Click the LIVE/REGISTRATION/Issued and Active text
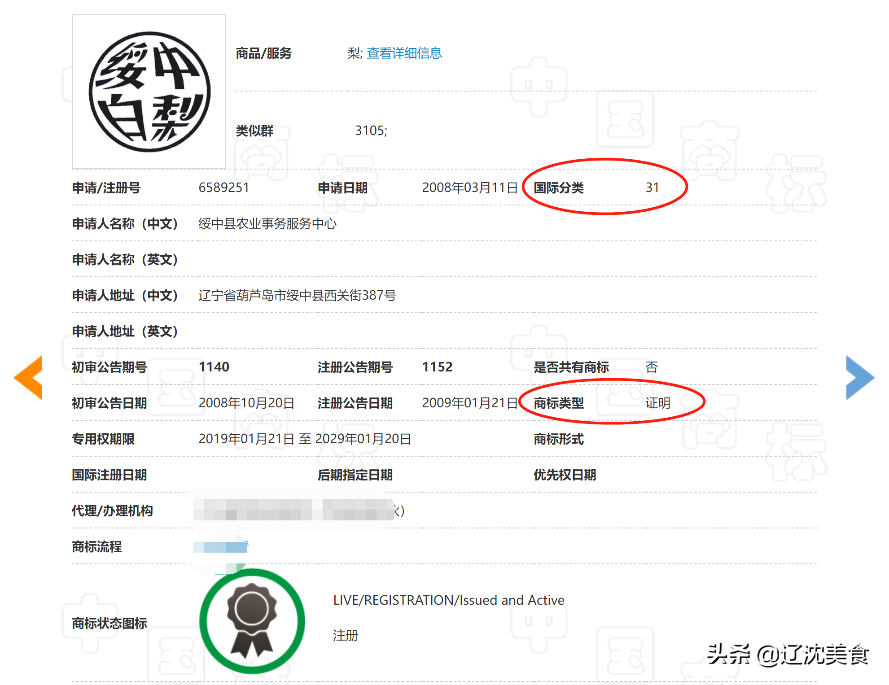Image resolution: width=889 pixels, height=685 pixels. coord(448,600)
